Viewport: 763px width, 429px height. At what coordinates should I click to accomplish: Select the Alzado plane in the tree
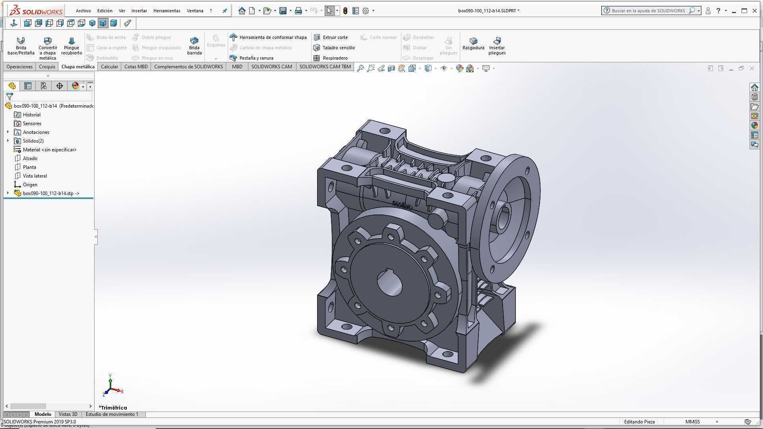pos(26,158)
